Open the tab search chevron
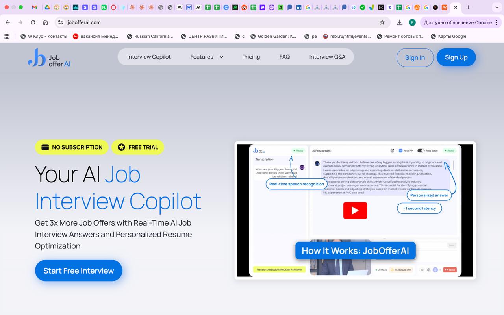 (497, 7)
